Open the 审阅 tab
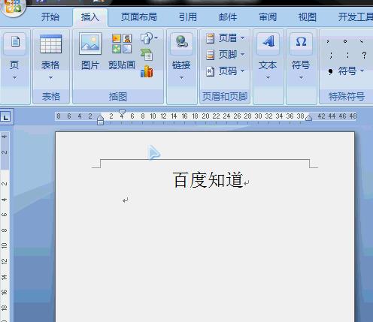 tap(268, 17)
